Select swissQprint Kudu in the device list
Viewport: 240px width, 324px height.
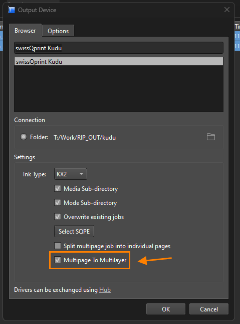(x=119, y=62)
